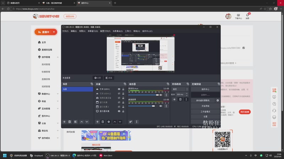
Task: Adjust the 300 ms duration stepper arrows
Action: [187, 94]
